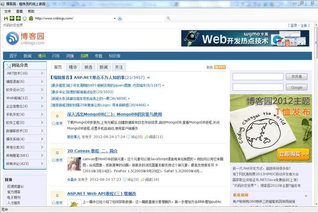Click the green forward arrow toolbar icon
The width and height of the screenshot is (318, 213).
(18, 19)
